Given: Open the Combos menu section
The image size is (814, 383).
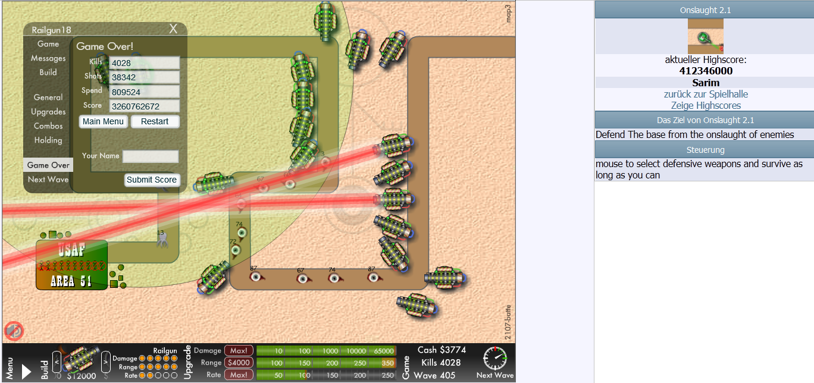Looking at the screenshot, I should 48,126.
